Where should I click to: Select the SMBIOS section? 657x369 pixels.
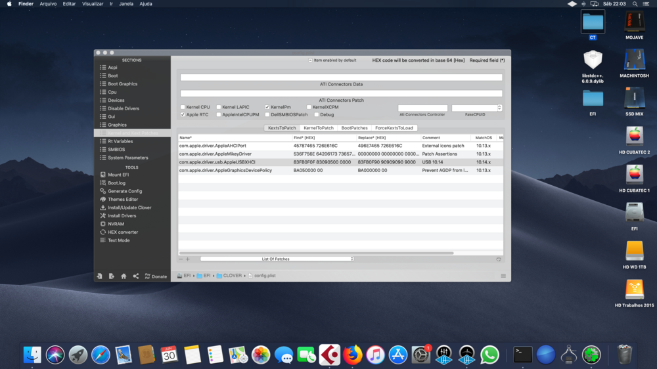116,150
